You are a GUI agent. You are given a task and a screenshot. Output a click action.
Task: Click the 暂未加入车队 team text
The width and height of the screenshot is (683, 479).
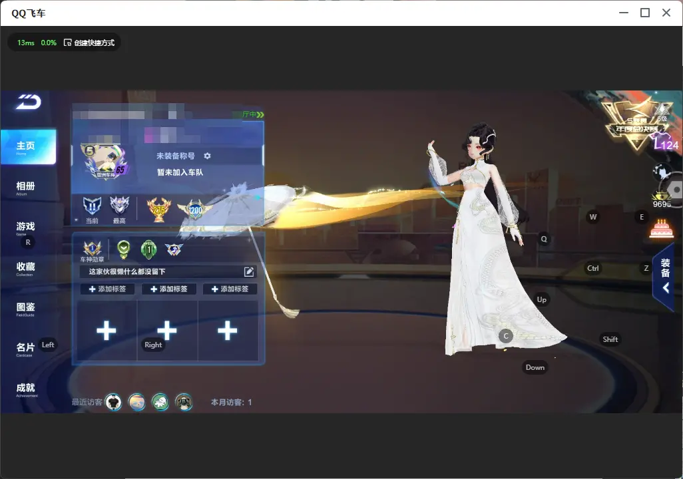(x=180, y=172)
